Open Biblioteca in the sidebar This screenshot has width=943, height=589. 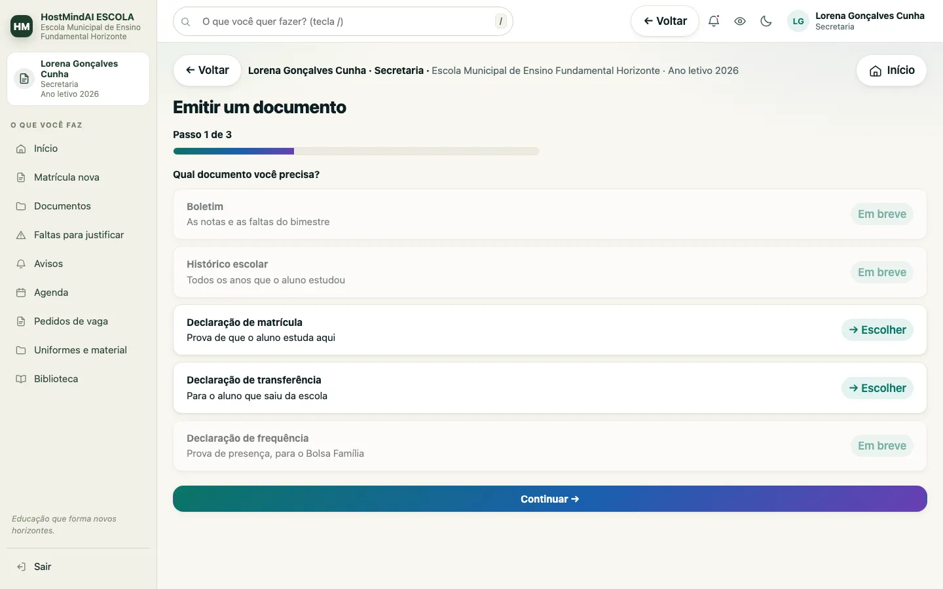click(79, 379)
